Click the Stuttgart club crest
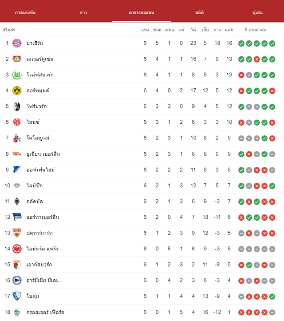The image size is (284, 321). tap(17, 233)
